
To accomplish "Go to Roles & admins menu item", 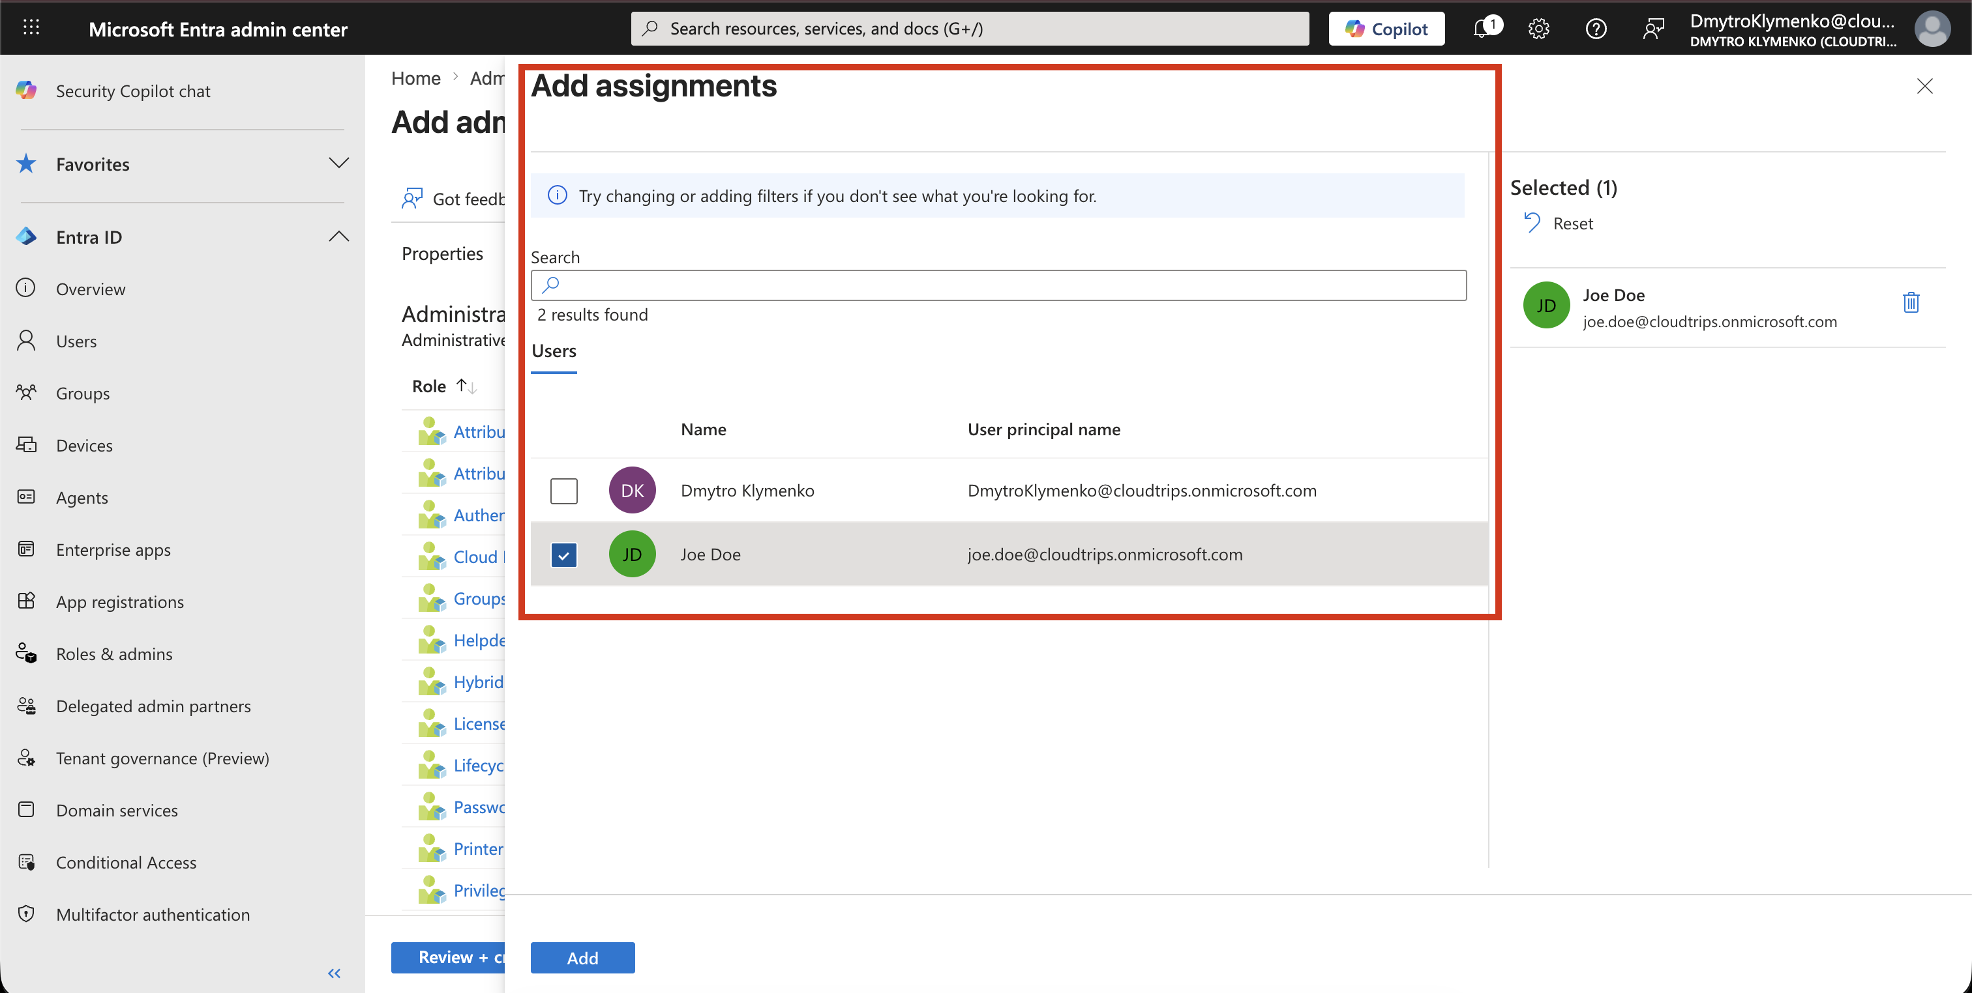I will tap(114, 654).
